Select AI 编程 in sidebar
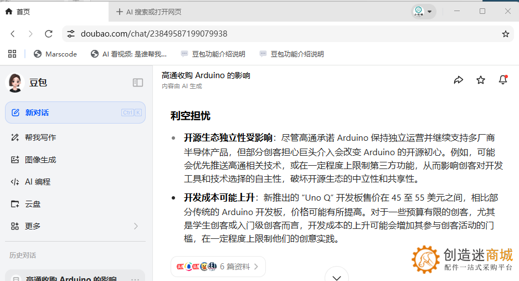The width and height of the screenshot is (519, 281). click(38, 182)
